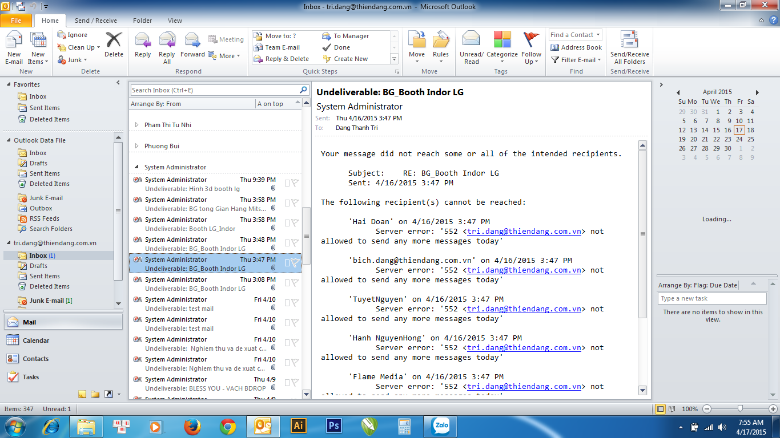Click tri.dang link under Hai Doan
Viewport: 780px width, 438px height.
tap(524, 232)
